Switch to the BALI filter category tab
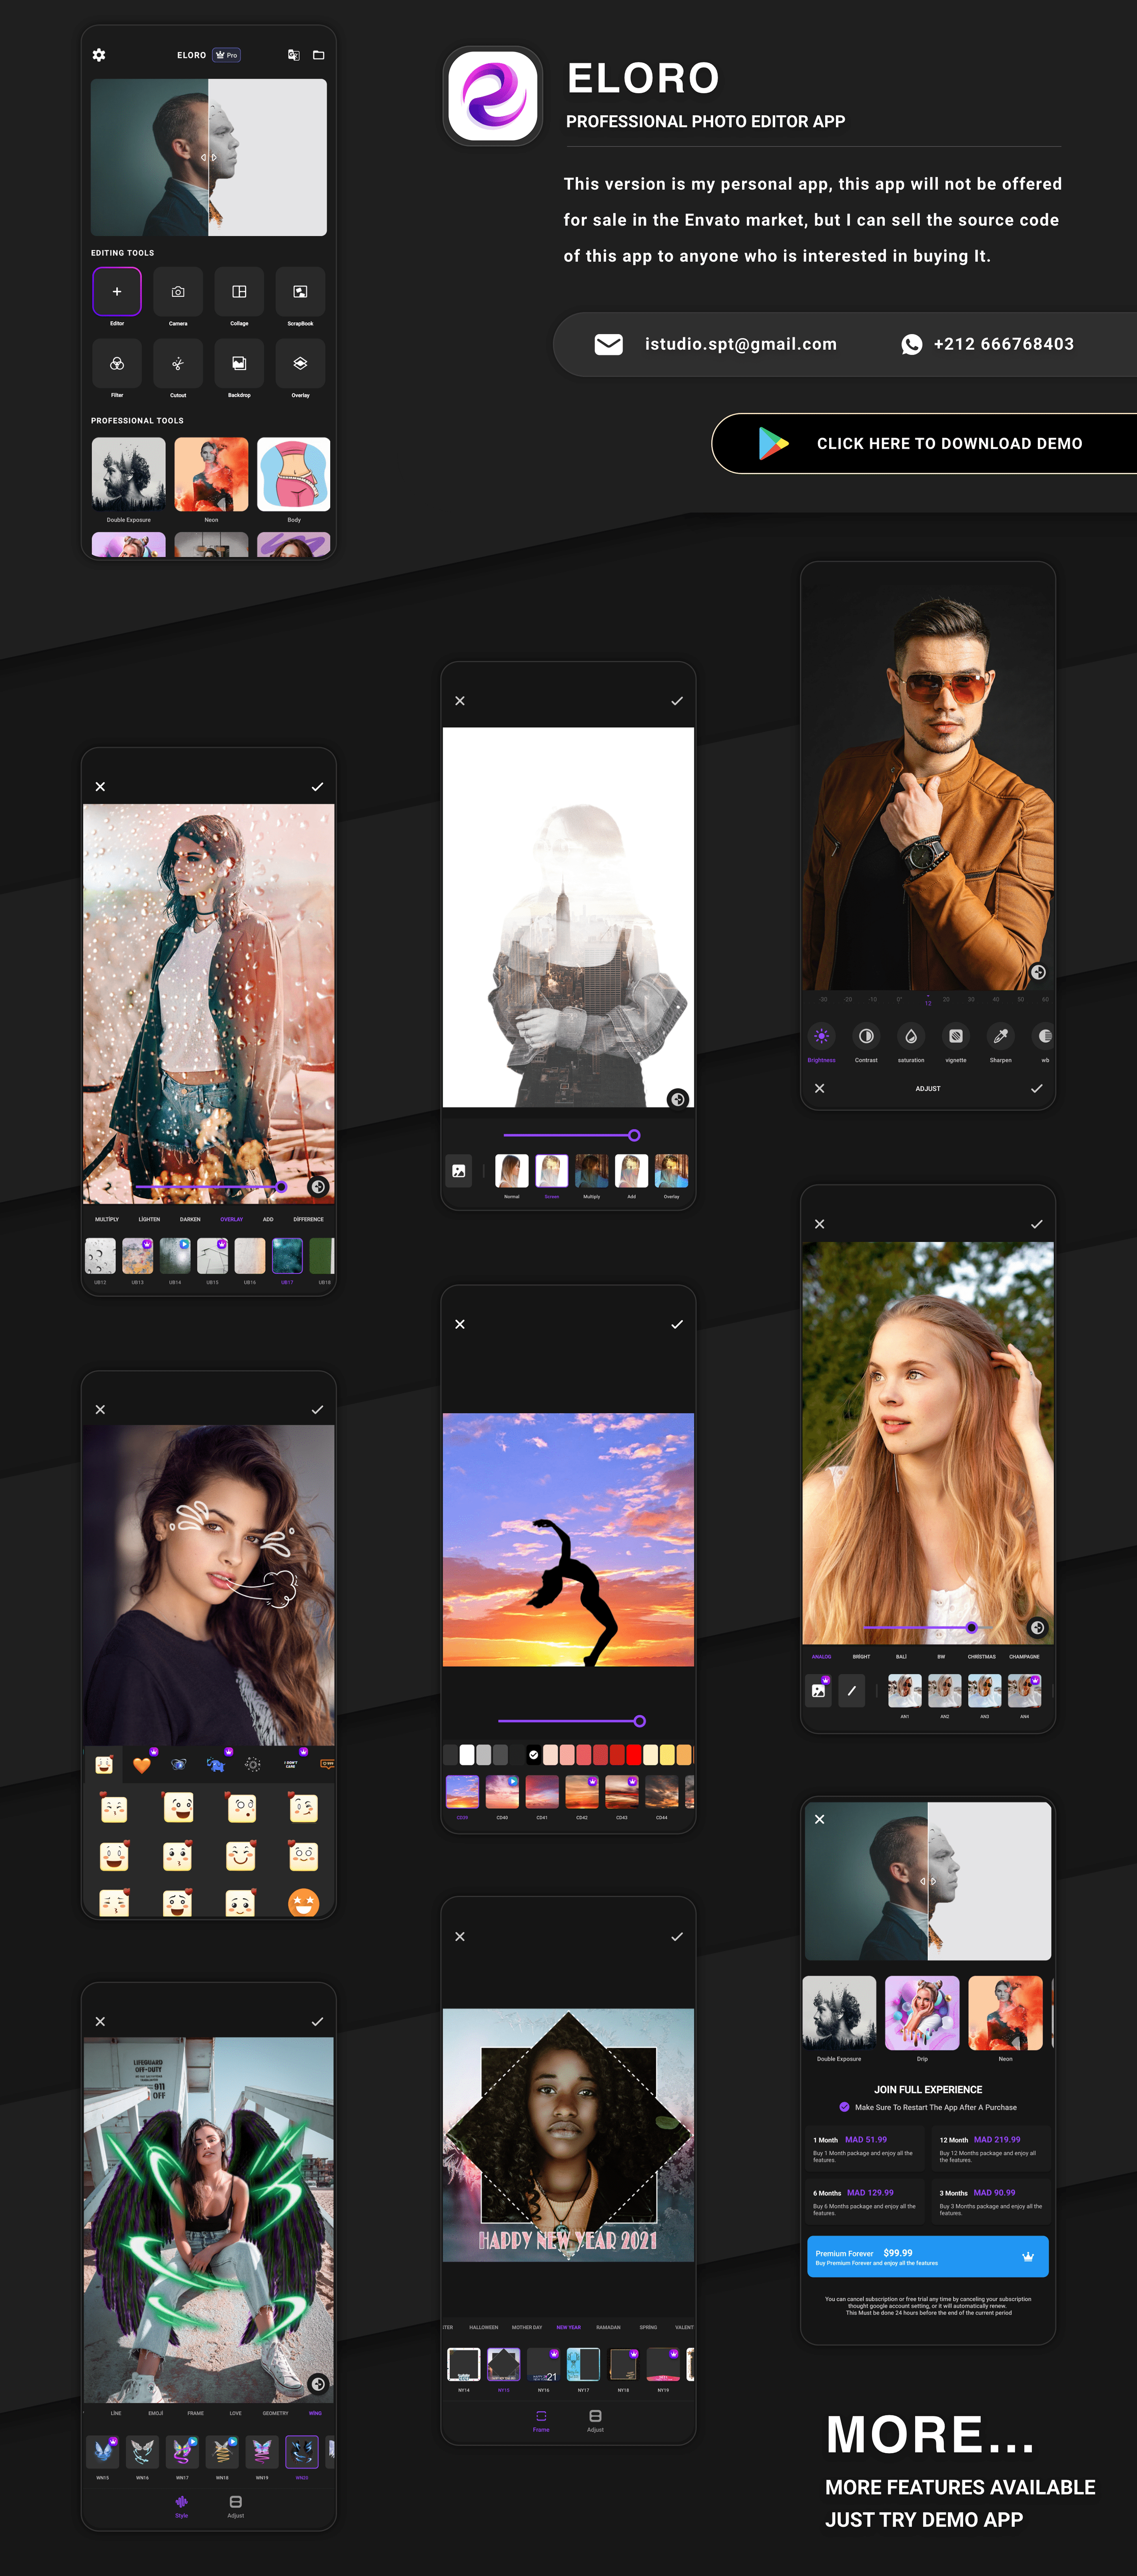Screen dimensions: 1137x2576 (x=901, y=1657)
